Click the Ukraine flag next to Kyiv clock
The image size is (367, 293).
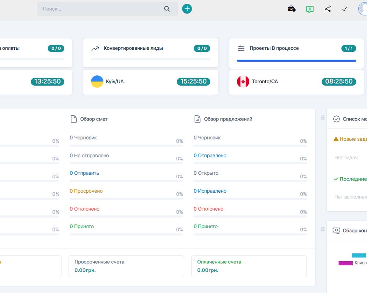(x=97, y=82)
